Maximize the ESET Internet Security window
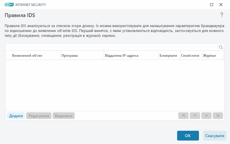Screen dimensions: 230x144 tap(212, 5)
